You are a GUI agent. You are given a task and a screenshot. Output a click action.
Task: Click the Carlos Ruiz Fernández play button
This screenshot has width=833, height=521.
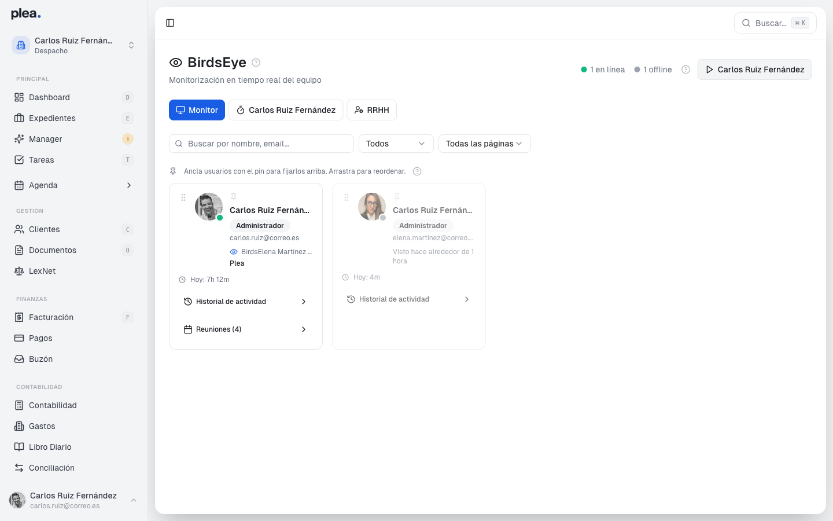(755, 69)
